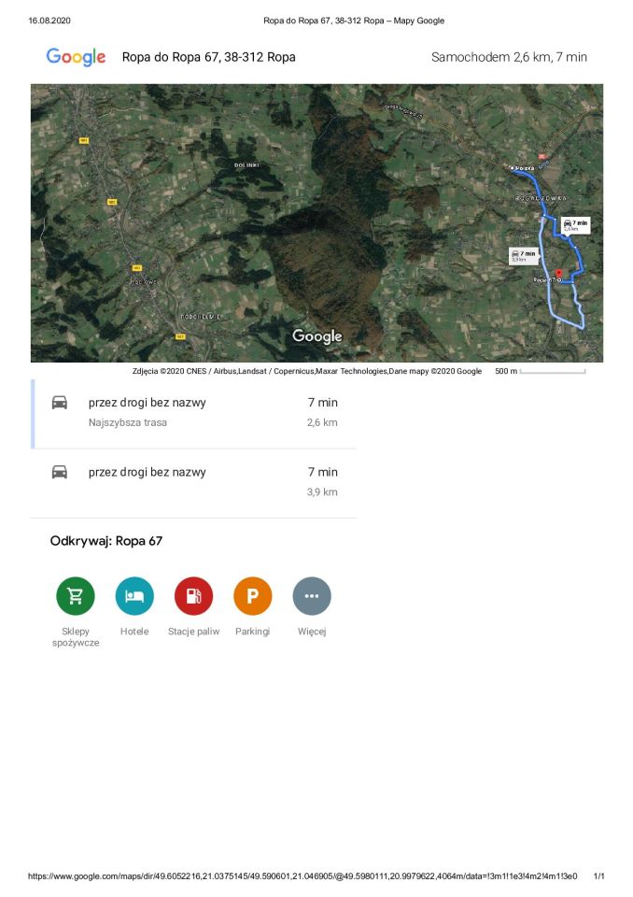The height and width of the screenshot is (897, 633).
Task: Open the Parkingi orange P icon
Action: [x=253, y=596]
